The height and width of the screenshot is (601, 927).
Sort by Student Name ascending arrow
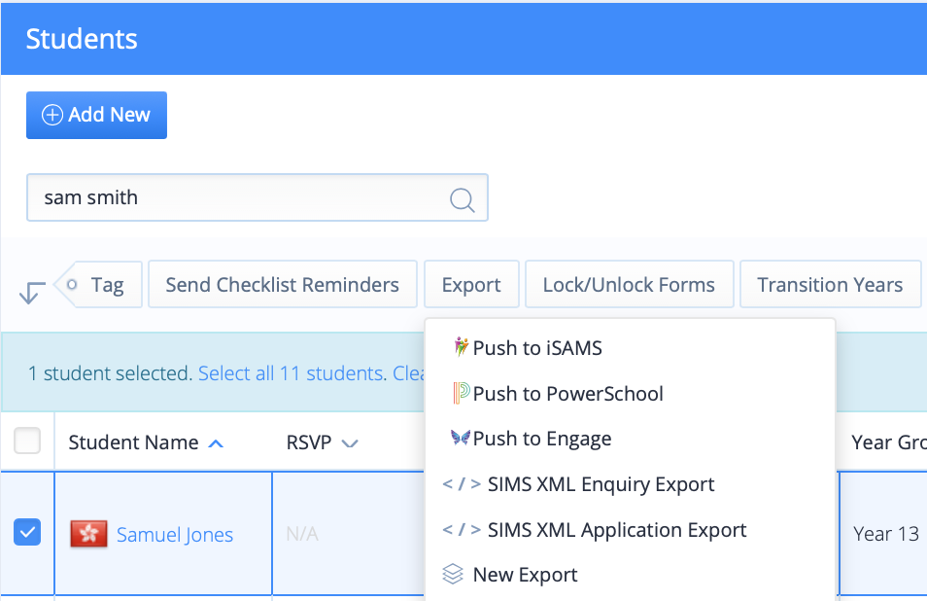coord(217,443)
